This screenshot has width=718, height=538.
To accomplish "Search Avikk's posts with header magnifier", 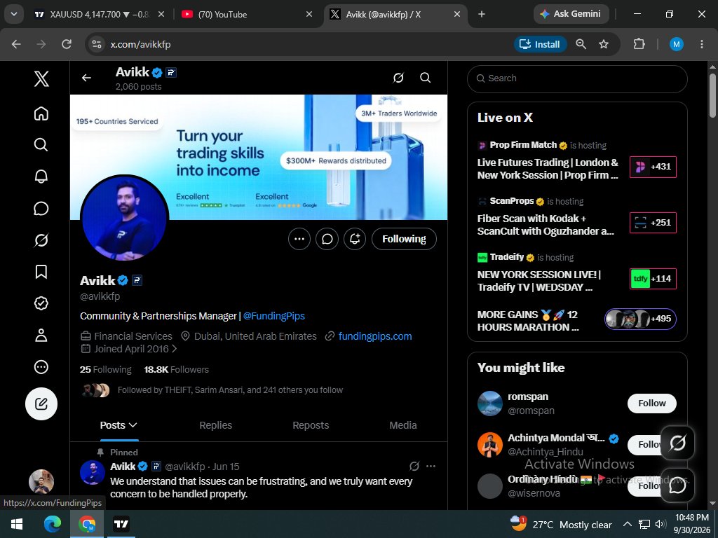I will pos(426,78).
